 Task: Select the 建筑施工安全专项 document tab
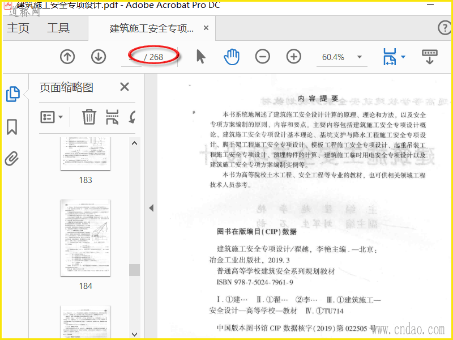(151, 28)
